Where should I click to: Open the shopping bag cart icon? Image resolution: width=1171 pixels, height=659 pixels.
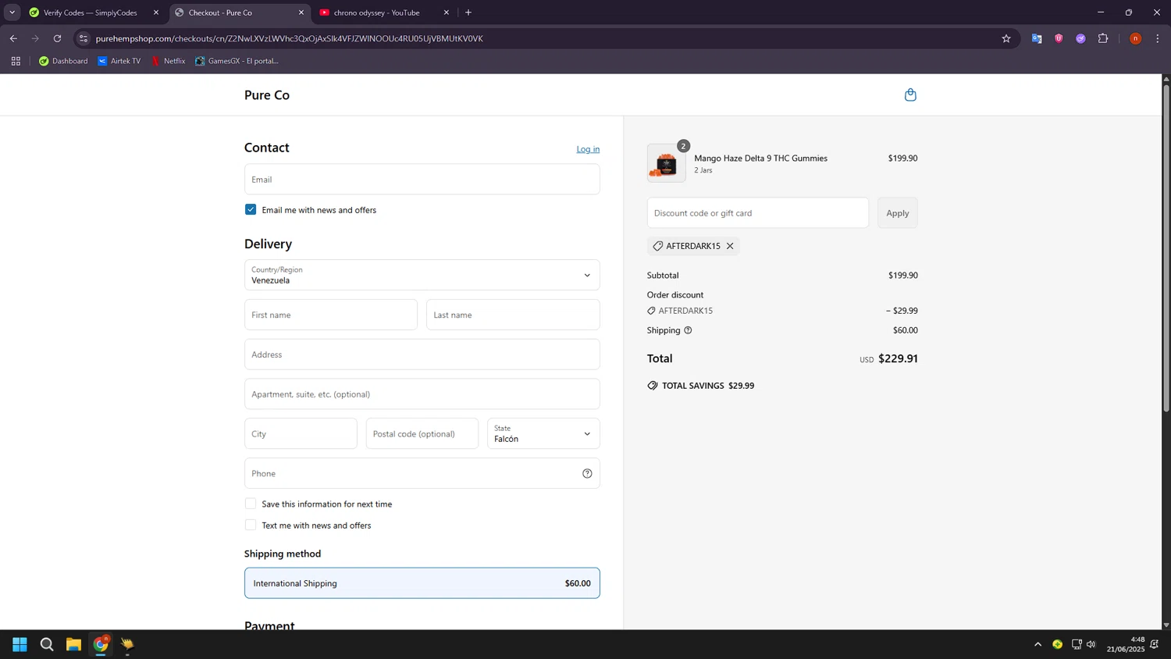(x=910, y=94)
